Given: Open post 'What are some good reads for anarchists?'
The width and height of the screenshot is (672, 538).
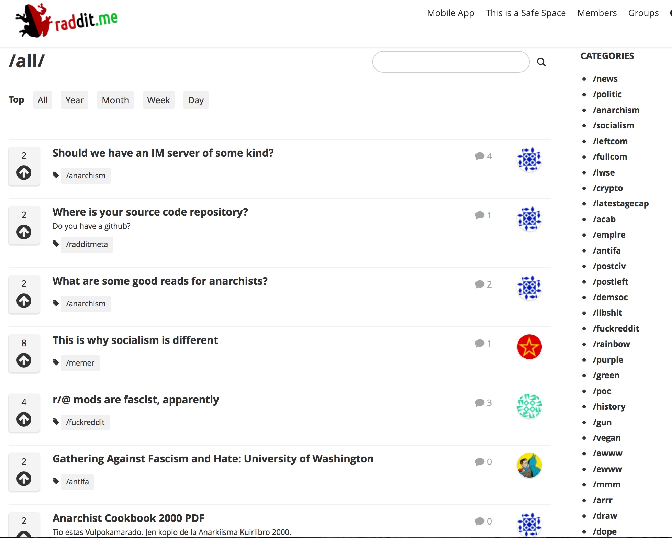Looking at the screenshot, I should point(160,281).
